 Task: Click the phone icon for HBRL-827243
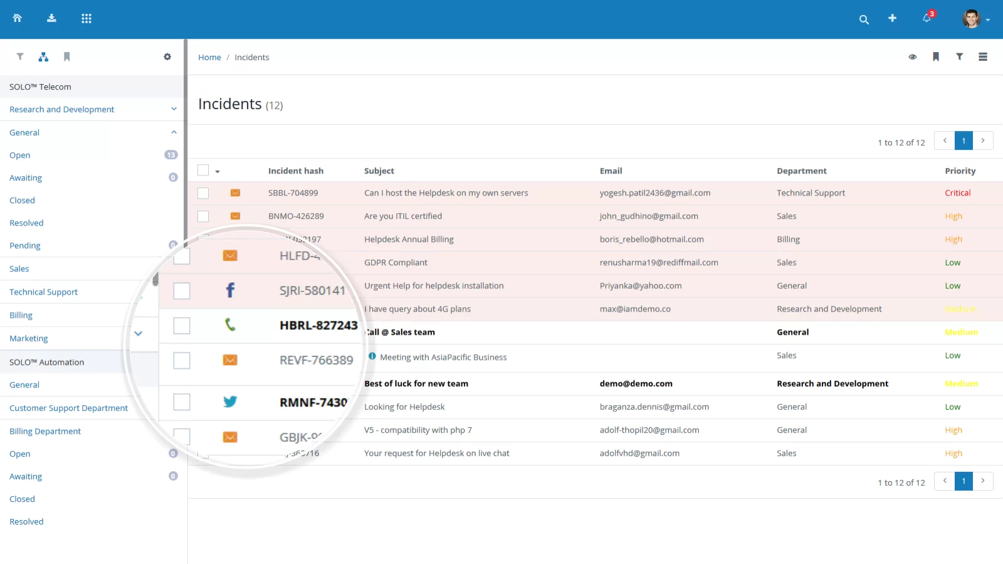pyautogui.click(x=230, y=325)
